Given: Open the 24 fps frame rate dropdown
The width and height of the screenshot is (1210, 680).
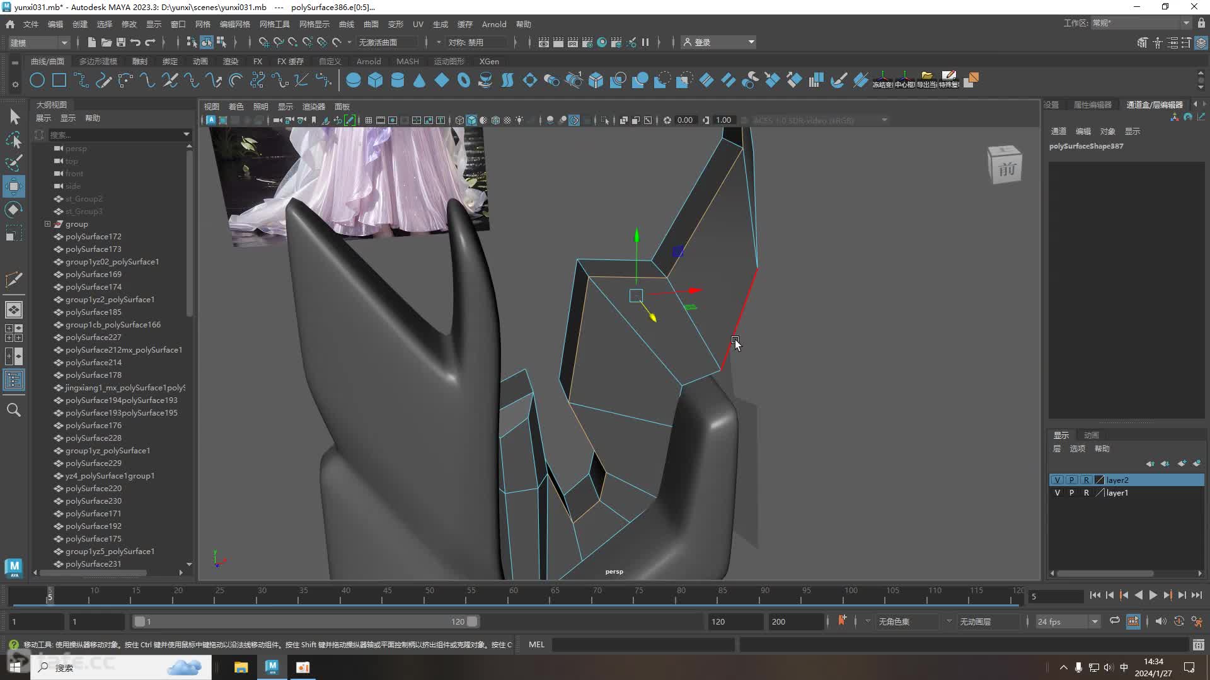Looking at the screenshot, I should click(x=1067, y=621).
